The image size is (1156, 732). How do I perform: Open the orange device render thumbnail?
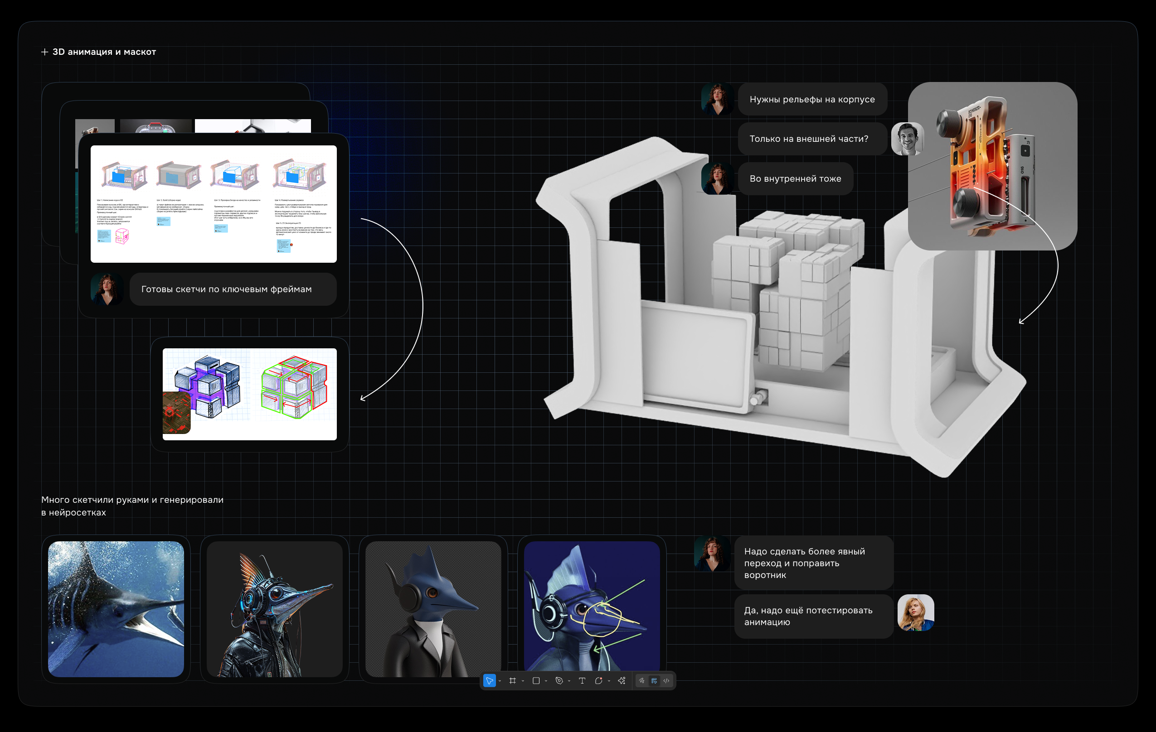992,166
